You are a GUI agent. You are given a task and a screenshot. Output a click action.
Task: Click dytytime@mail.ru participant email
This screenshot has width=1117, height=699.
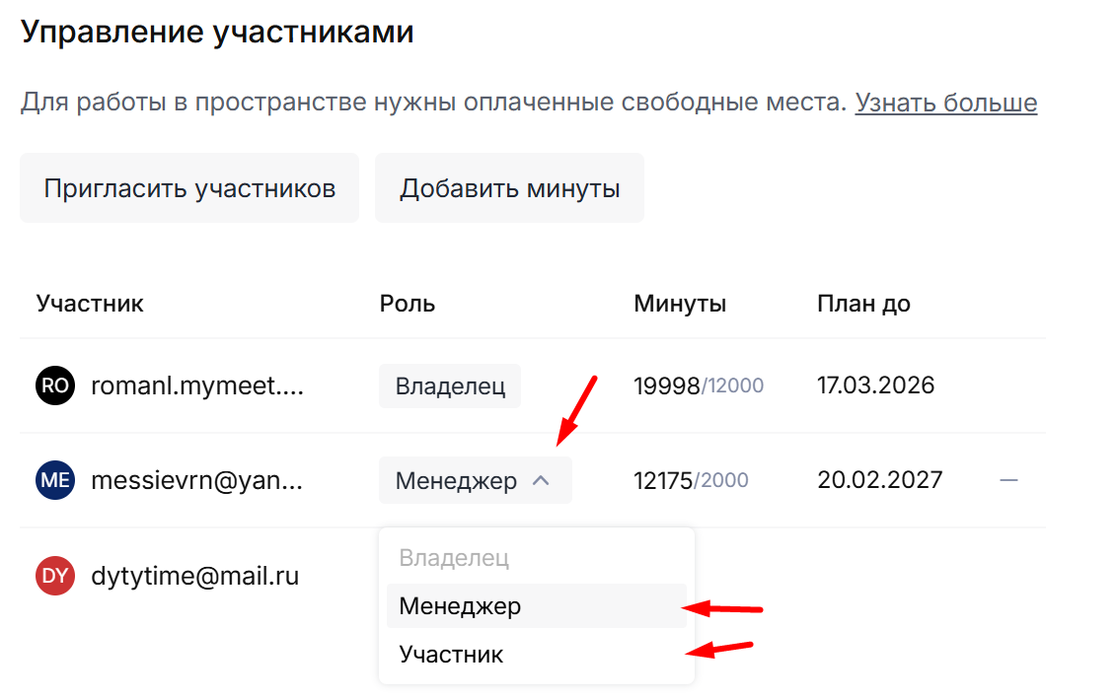point(194,576)
